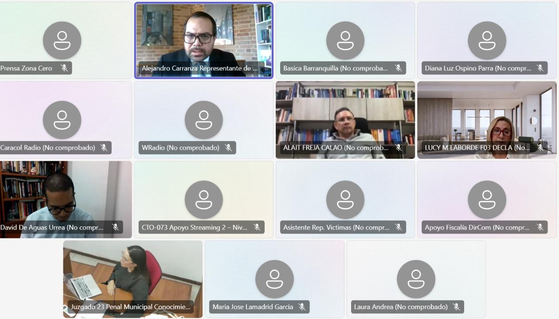Click avatar placeholder of Caracol Radio participant
The image size is (559, 319).
point(62,120)
